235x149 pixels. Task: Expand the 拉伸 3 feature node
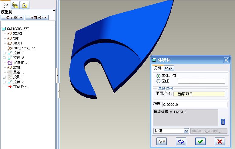click(x=4, y=82)
